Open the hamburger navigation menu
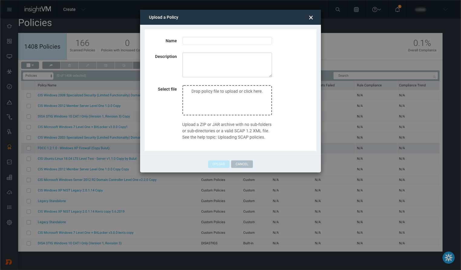This screenshot has height=270, width=461. click(x=9, y=10)
